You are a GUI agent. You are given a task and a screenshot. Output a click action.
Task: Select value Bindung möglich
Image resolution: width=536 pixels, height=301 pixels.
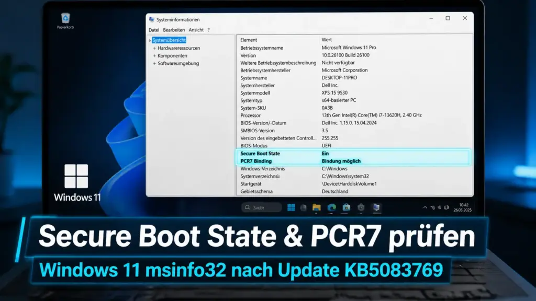click(x=341, y=161)
